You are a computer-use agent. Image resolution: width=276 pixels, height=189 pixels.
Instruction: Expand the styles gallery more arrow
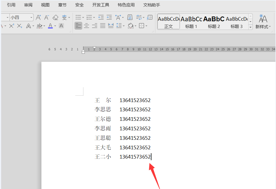coord(250,27)
